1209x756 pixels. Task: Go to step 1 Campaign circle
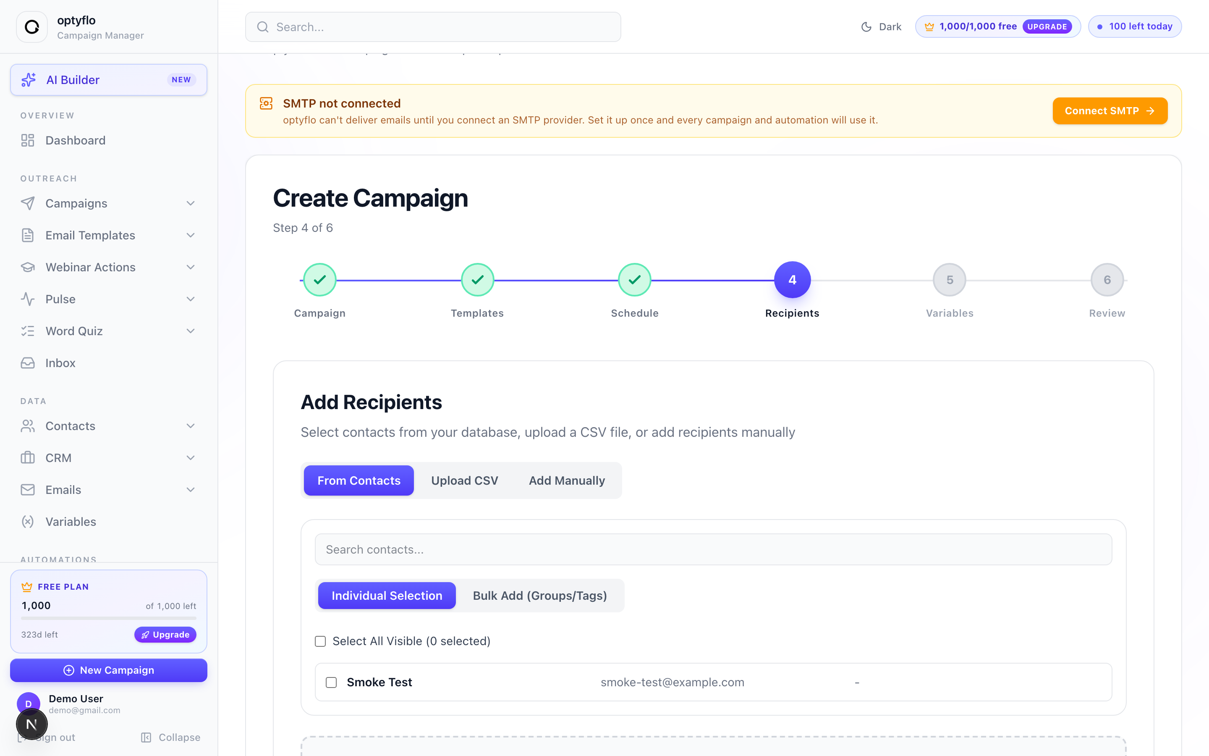320,280
